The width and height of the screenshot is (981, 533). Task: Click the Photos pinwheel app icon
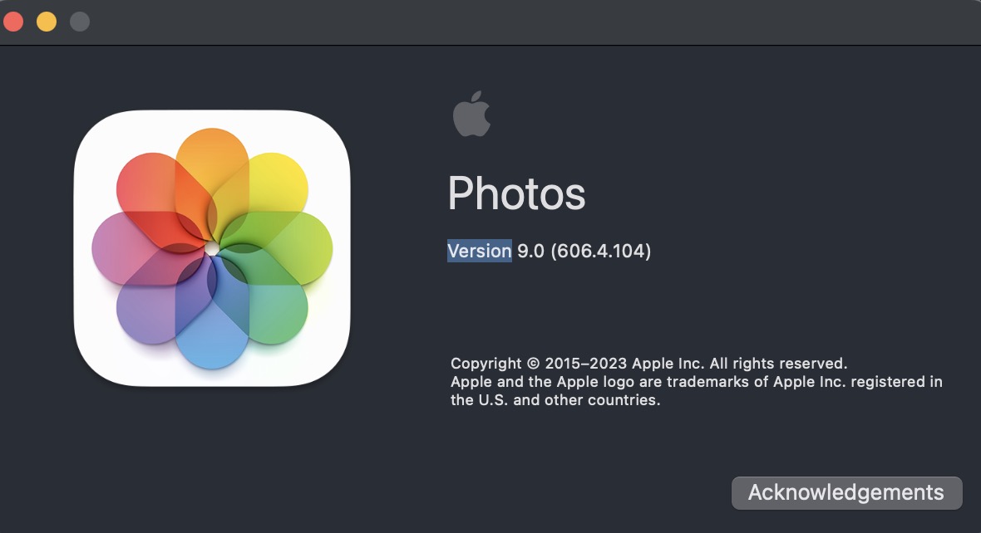click(x=212, y=248)
